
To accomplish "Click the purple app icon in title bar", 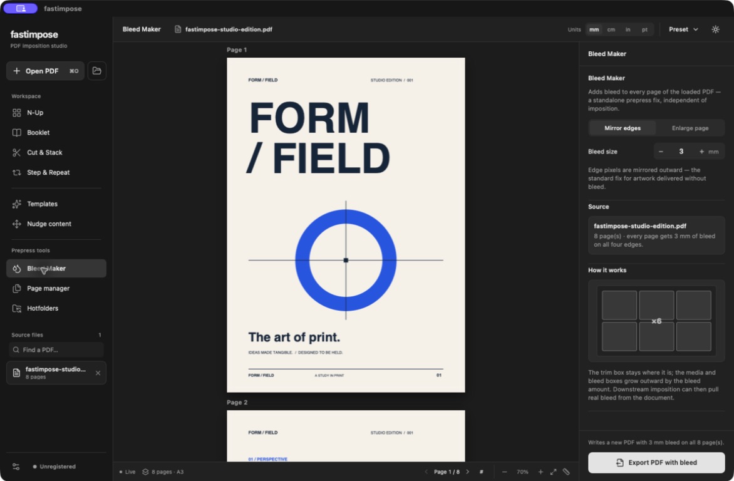I will [x=21, y=8].
